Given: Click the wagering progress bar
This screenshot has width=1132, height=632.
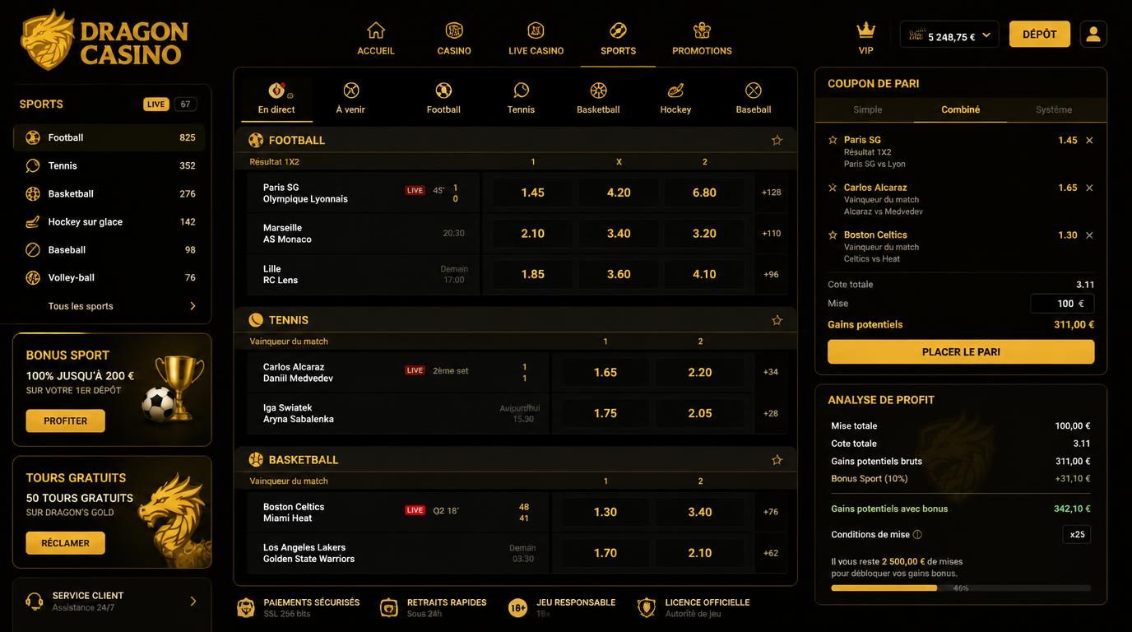Looking at the screenshot, I should click(x=961, y=588).
